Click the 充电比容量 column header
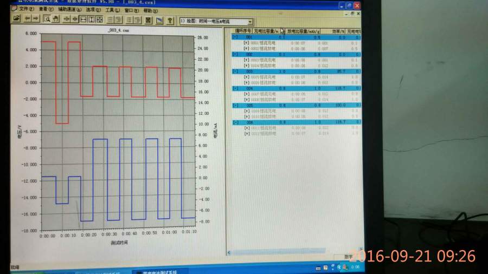The width and height of the screenshot is (488, 274). click(266, 31)
